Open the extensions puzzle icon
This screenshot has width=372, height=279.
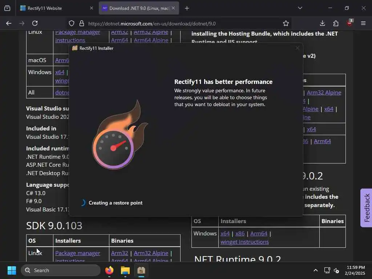(x=336, y=23)
